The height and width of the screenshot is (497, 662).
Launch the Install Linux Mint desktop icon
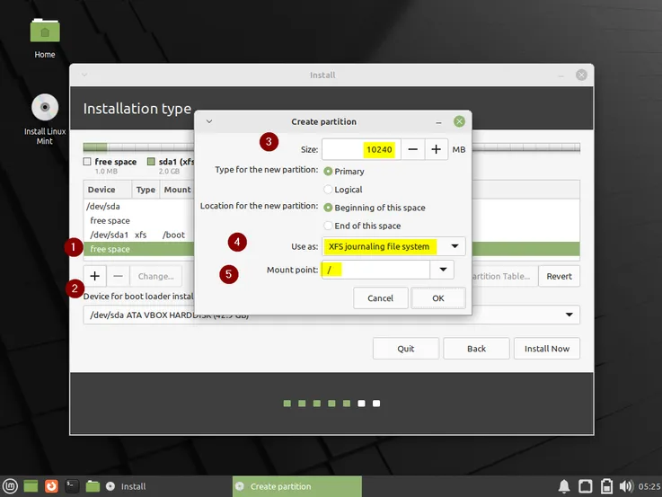coord(45,119)
